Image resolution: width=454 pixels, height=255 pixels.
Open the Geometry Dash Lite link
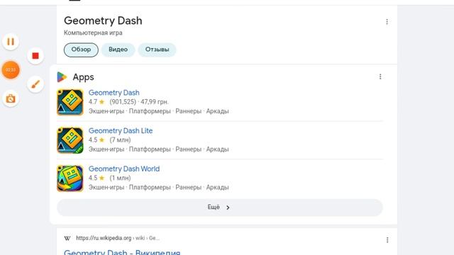click(121, 130)
